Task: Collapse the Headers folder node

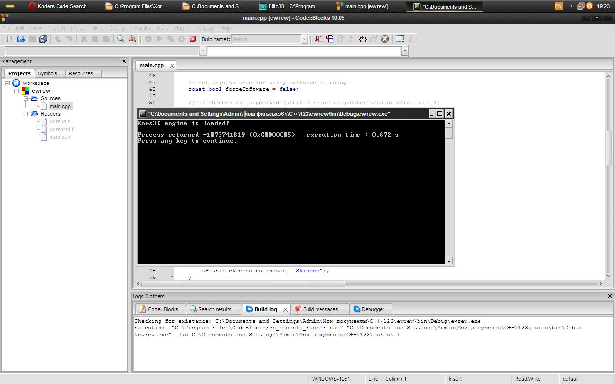Action: [26, 114]
